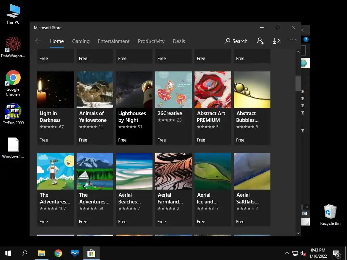
Task: Open the Adventures theme rated by 69
Action: tap(95, 171)
